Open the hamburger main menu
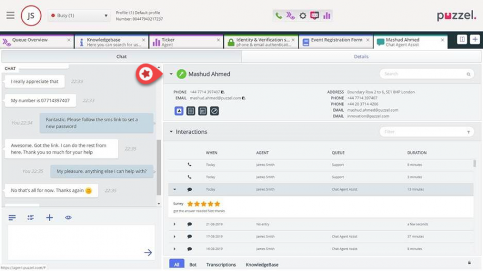 point(10,16)
